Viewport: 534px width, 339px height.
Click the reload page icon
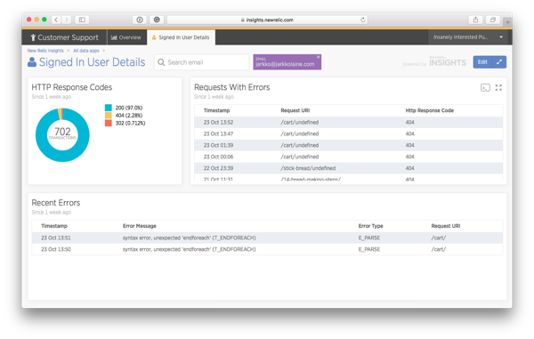tap(363, 20)
